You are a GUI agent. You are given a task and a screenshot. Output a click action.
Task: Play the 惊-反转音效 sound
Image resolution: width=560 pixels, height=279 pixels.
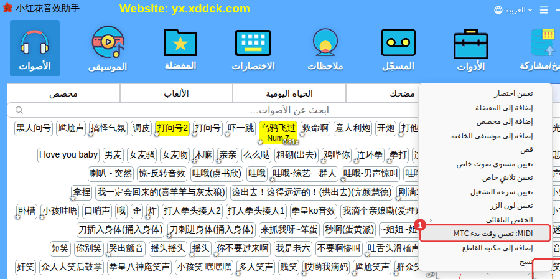(162, 174)
